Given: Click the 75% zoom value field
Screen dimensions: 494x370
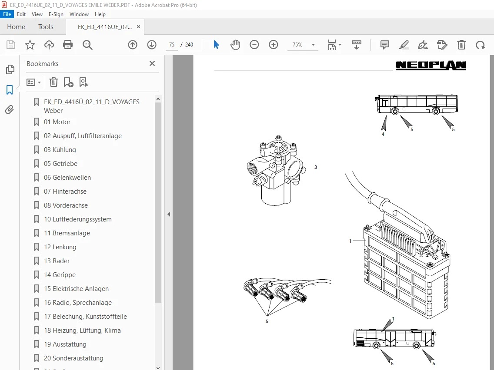Looking at the screenshot, I should [x=297, y=45].
